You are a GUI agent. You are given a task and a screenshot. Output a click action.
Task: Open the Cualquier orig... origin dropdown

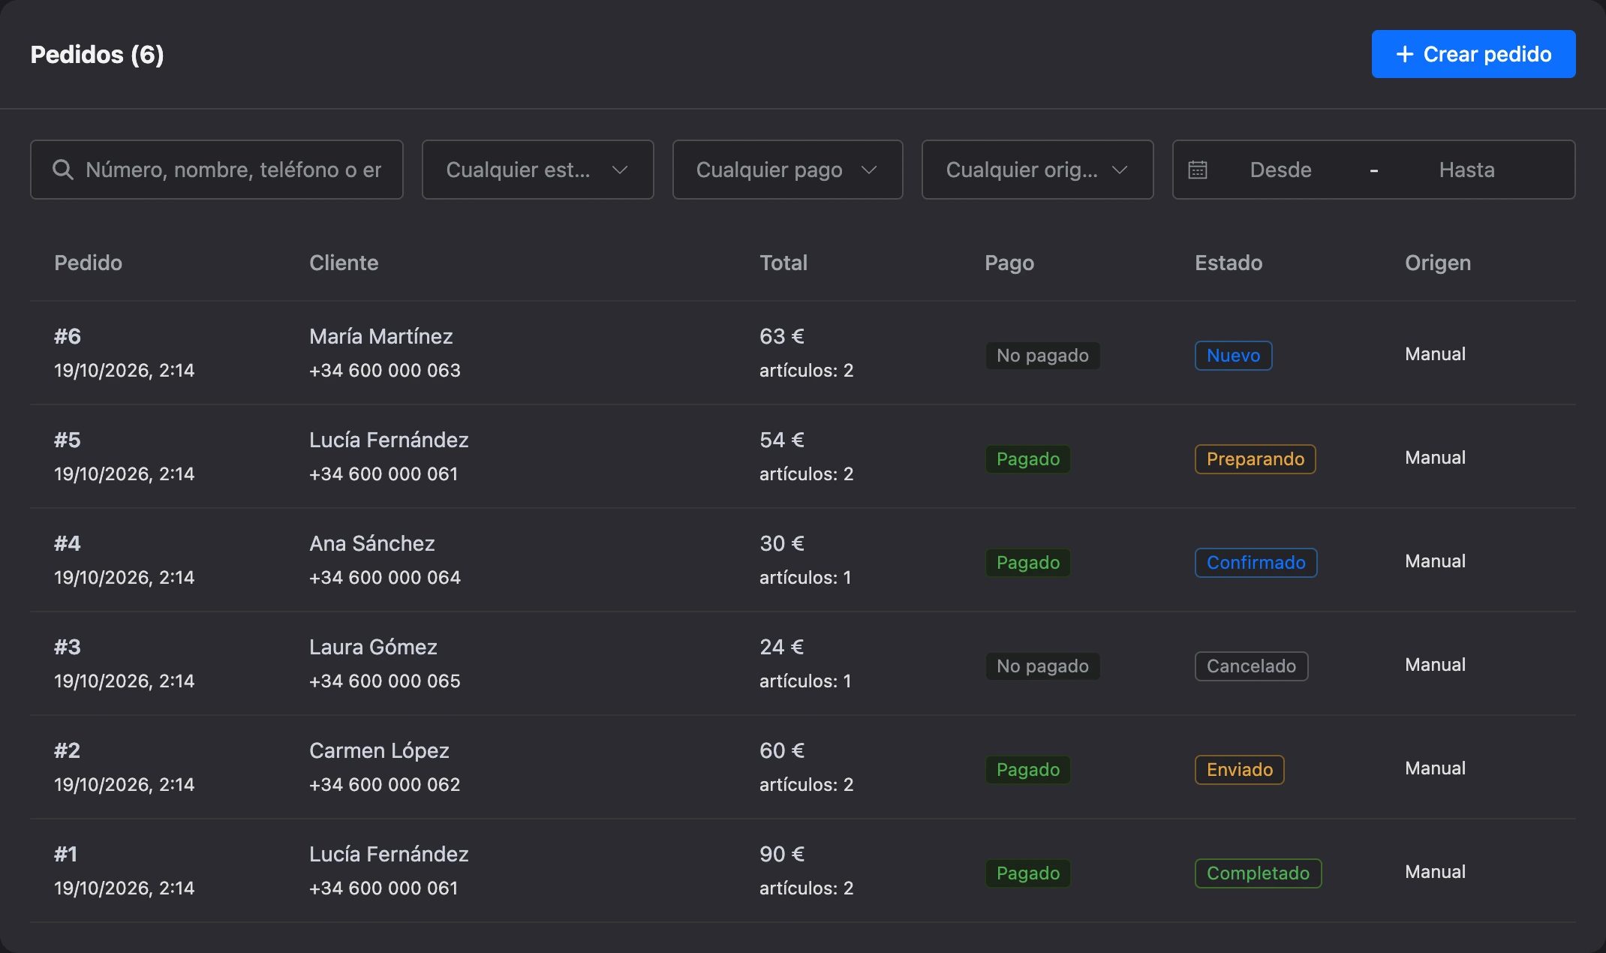pos(1037,170)
